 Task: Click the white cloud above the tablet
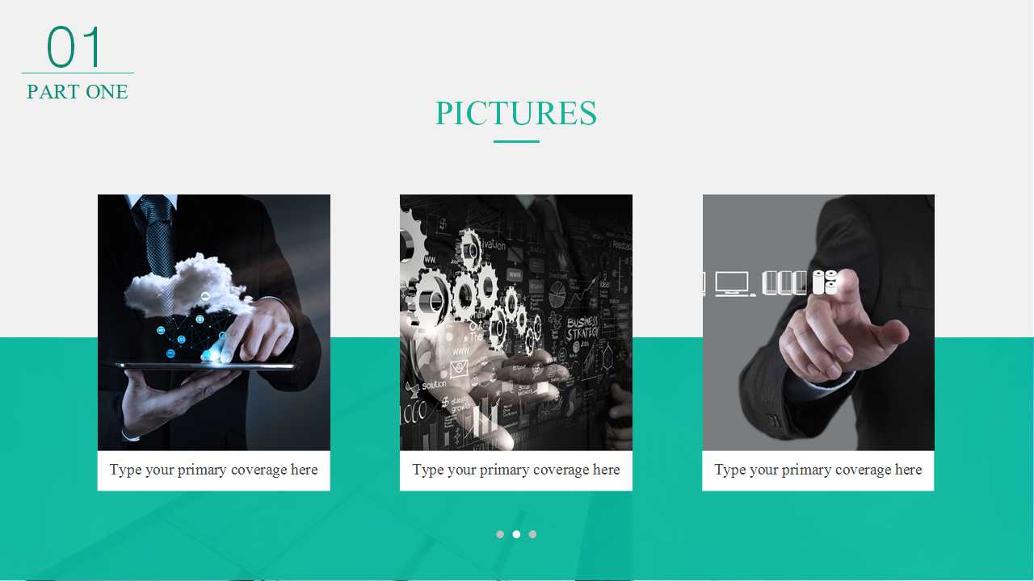(x=187, y=285)
